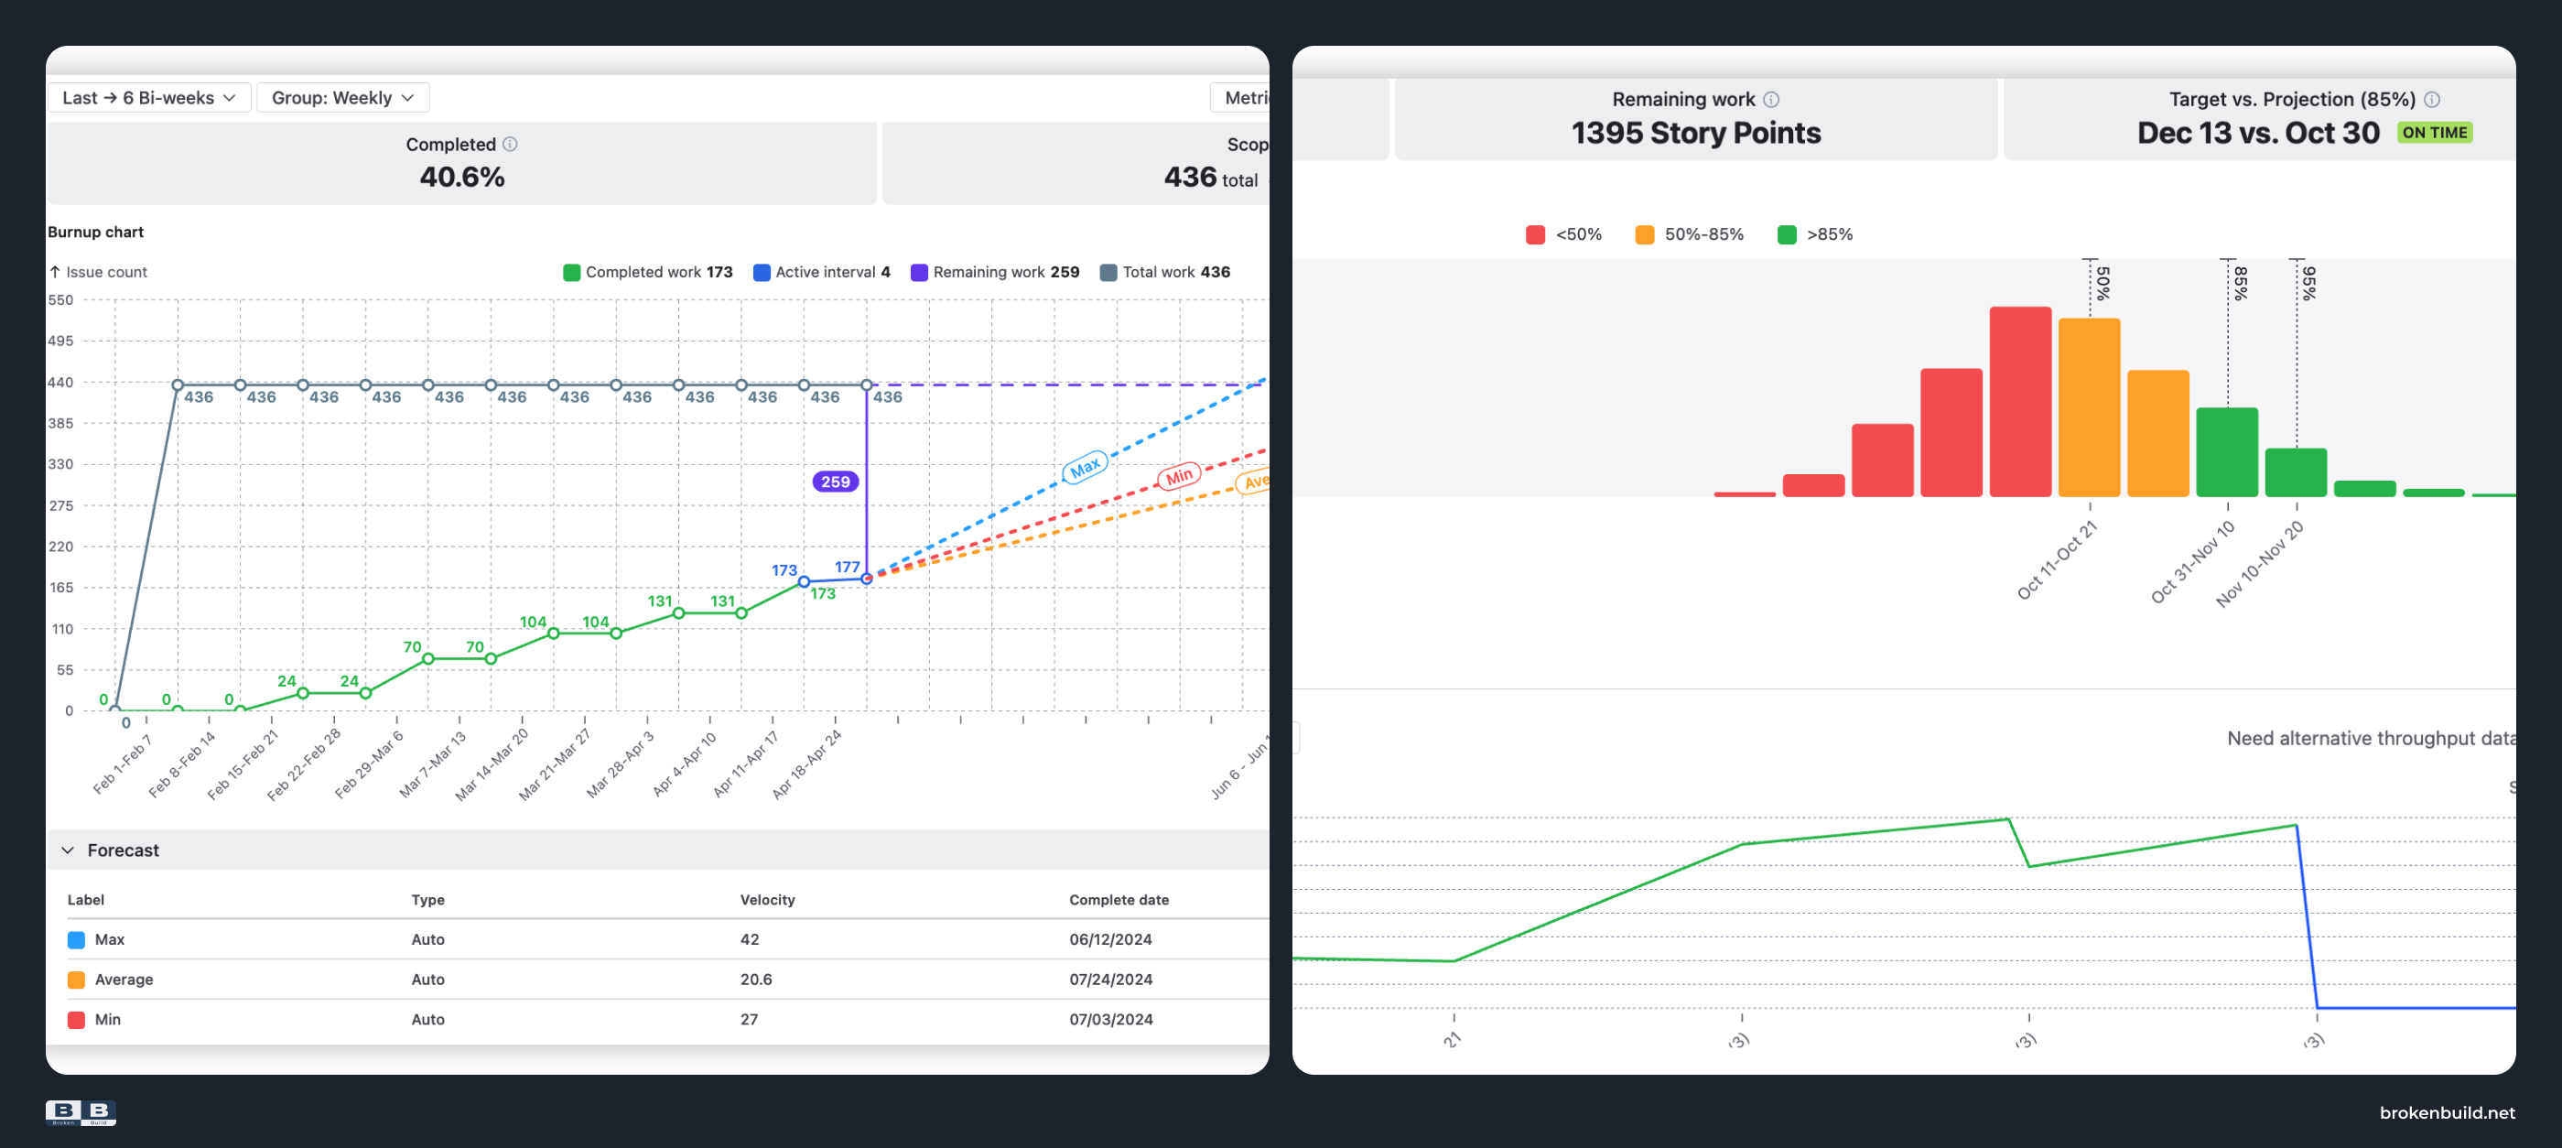Click the Remaining work legend swatch
Screen dimensions: 2562x1148
pyautogui.click(x=919, y=273)
